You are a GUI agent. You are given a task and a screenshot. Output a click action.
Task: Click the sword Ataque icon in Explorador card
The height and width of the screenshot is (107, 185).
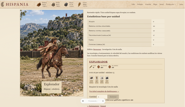pos(91,67)
